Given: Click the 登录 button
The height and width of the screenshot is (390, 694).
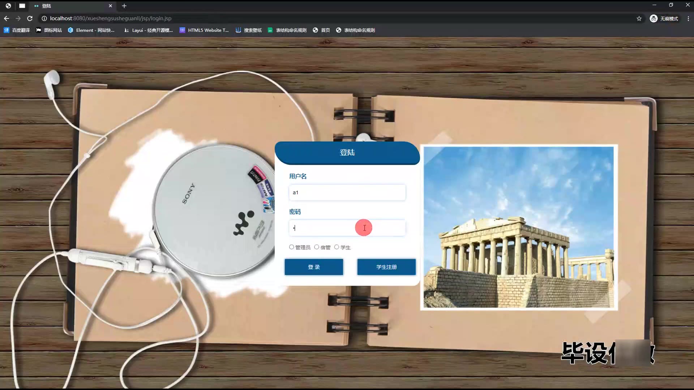Looking at the screenshot, I should coord(313,267).
